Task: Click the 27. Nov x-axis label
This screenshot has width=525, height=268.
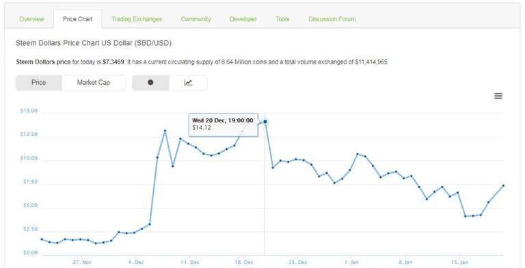Action: [82, 263]
